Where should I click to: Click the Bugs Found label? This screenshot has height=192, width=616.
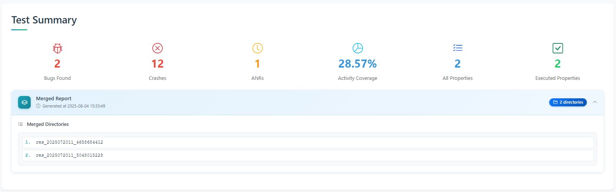click(58, 78)
